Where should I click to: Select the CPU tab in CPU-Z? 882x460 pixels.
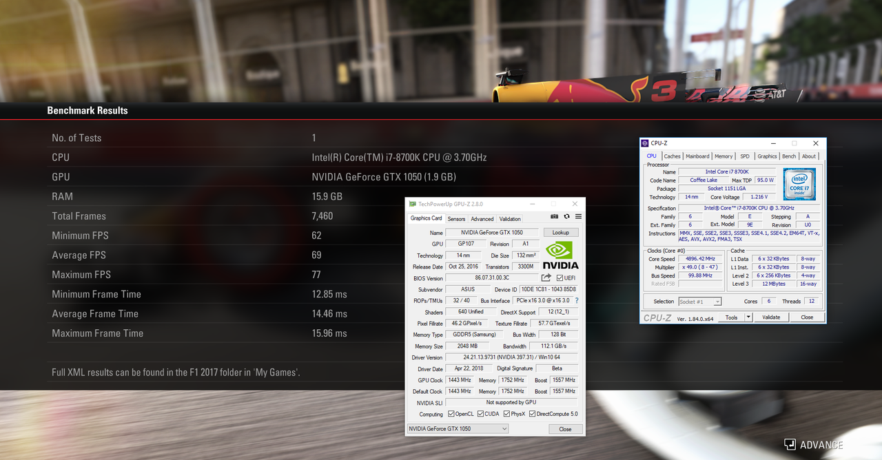pos(652,156)
